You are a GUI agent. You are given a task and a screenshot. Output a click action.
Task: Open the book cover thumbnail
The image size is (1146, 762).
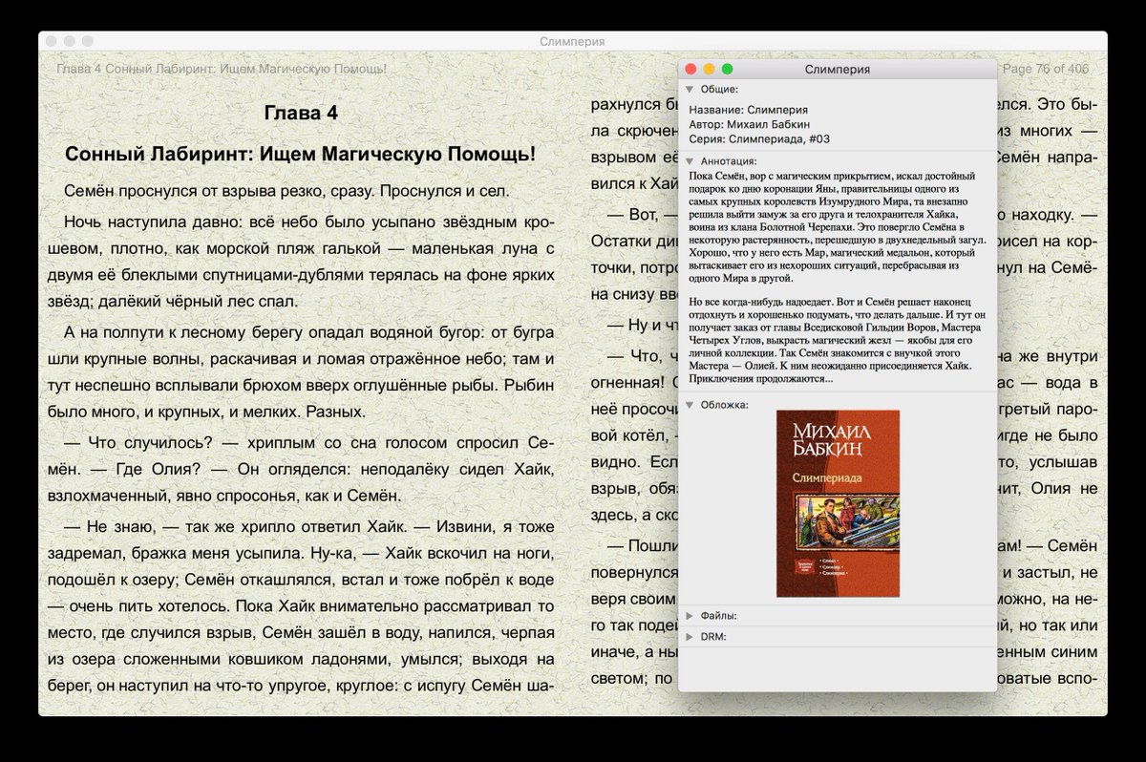pos(838,503)
